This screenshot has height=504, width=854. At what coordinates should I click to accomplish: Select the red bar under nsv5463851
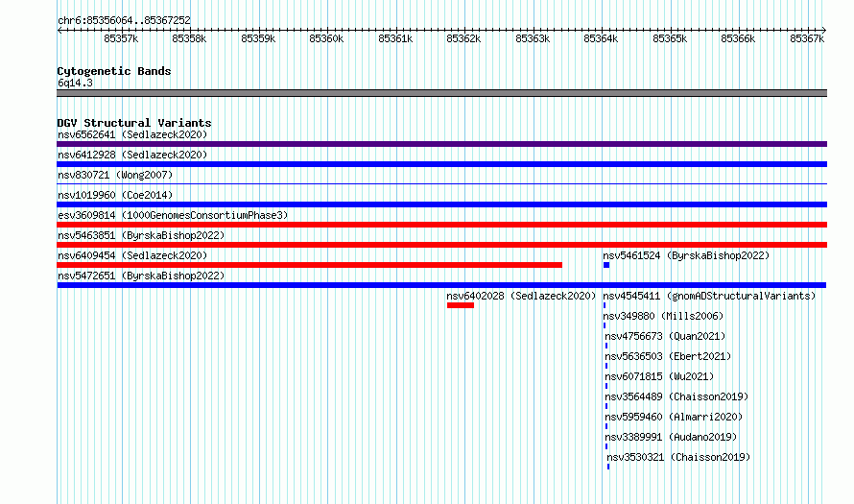pyautogui.click(x=441, y=245)
